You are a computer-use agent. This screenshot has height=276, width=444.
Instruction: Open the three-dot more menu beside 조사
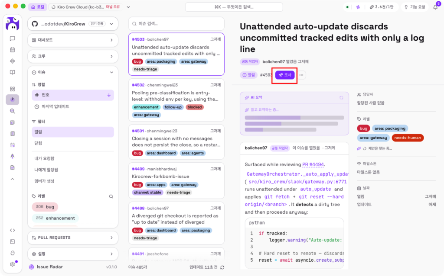301,75
